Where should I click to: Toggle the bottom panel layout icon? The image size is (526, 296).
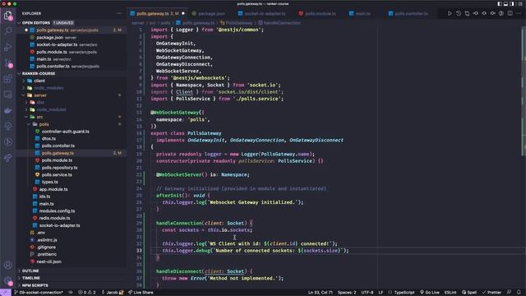[505, 3]
